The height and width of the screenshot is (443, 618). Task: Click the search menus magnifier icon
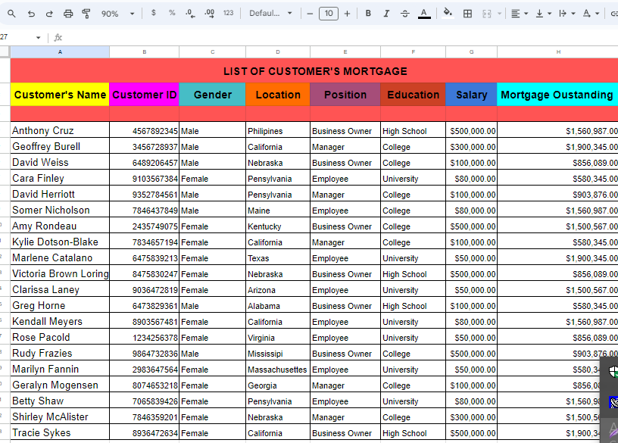click(x=11, y=14)
